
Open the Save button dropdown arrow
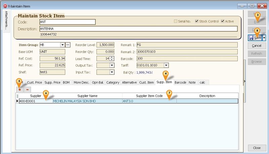tap(264, 38)
